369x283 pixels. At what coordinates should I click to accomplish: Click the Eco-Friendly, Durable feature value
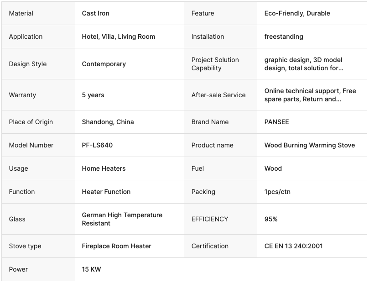click(x=297, y=13)
